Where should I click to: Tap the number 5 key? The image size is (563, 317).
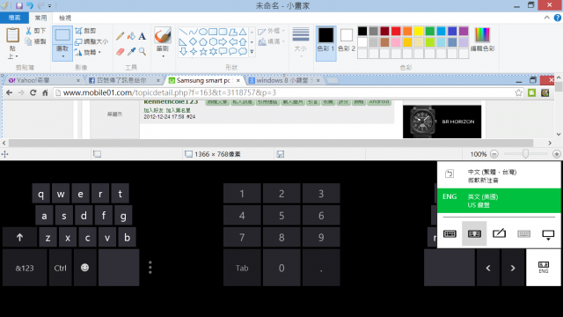coord(281,215)
